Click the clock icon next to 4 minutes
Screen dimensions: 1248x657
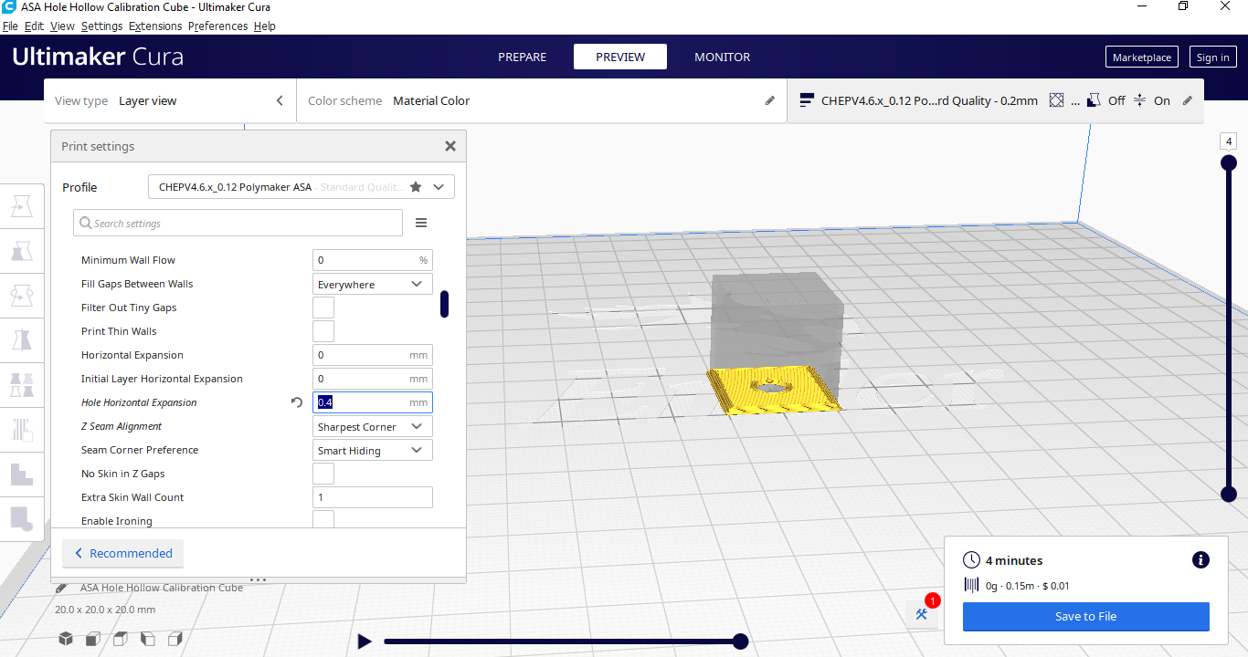[x=971, y=559]
